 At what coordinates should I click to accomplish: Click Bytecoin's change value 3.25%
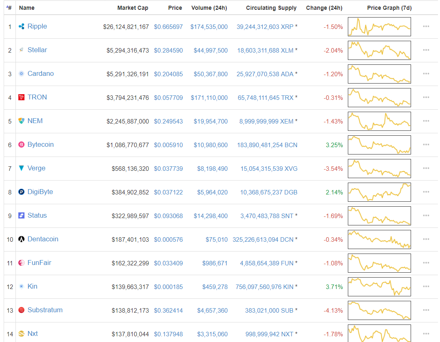(x=334, y=145)
